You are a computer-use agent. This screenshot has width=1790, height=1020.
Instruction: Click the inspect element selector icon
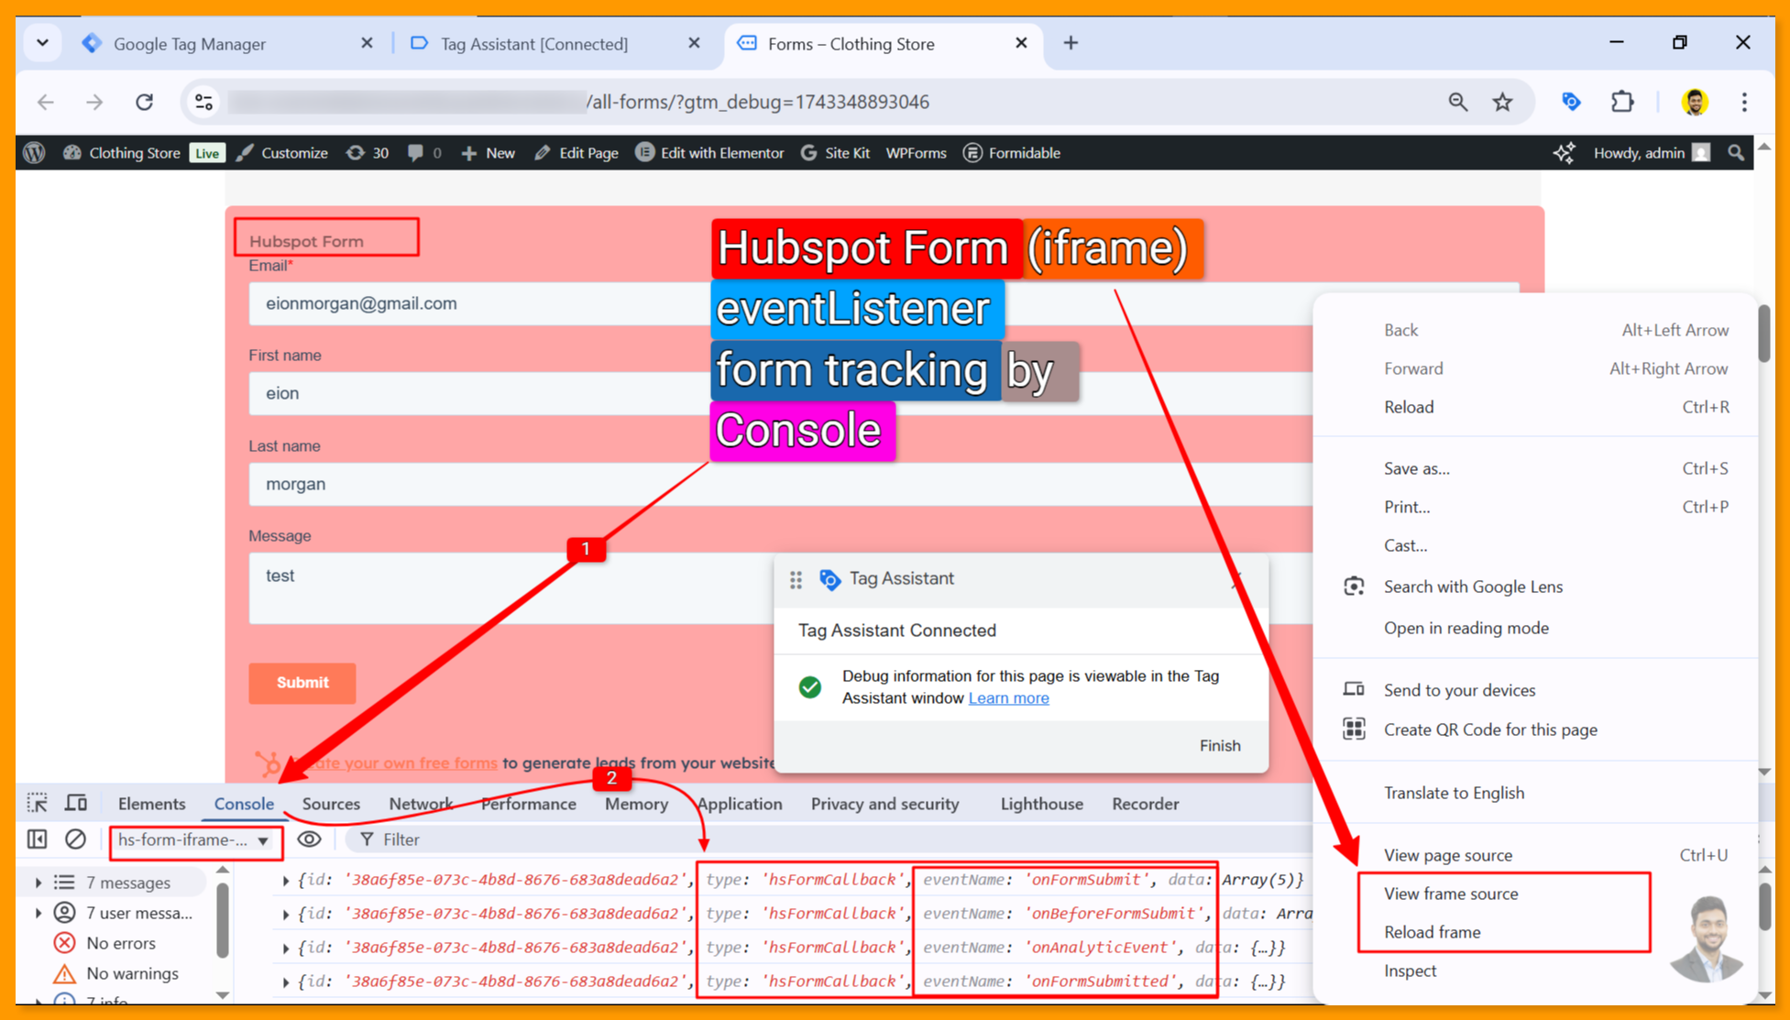37,804
